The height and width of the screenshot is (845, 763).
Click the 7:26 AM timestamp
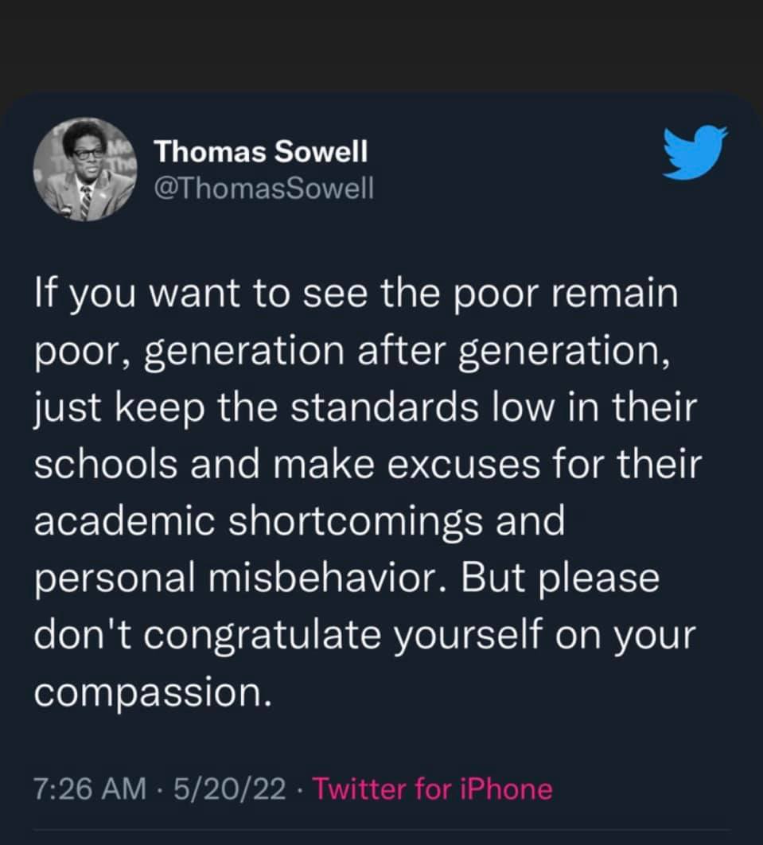[x=90, y=789]
